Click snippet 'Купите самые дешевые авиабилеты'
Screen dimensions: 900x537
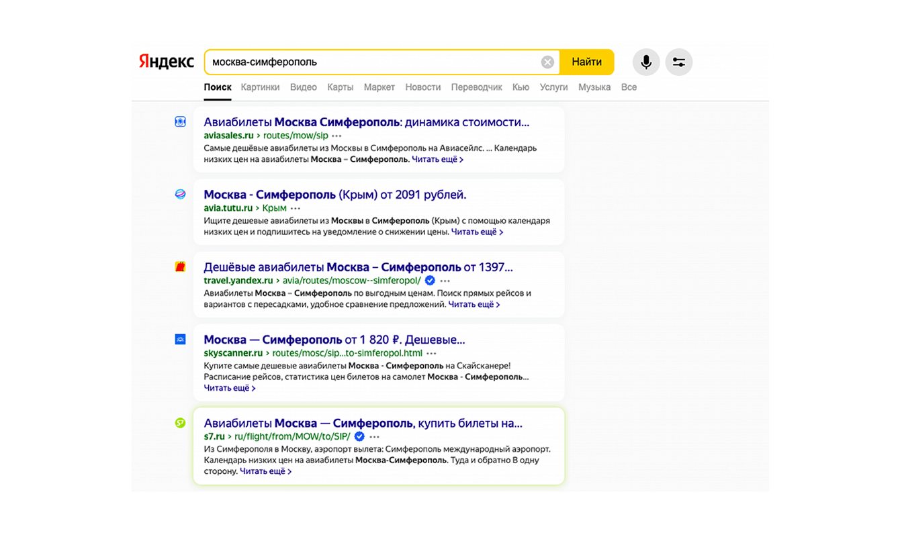click(x=366, y=371)
